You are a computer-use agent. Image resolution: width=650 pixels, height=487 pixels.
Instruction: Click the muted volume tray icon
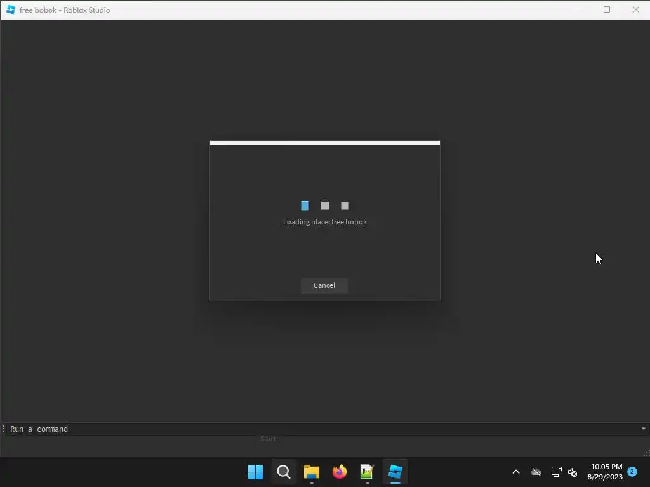(573, 472)
